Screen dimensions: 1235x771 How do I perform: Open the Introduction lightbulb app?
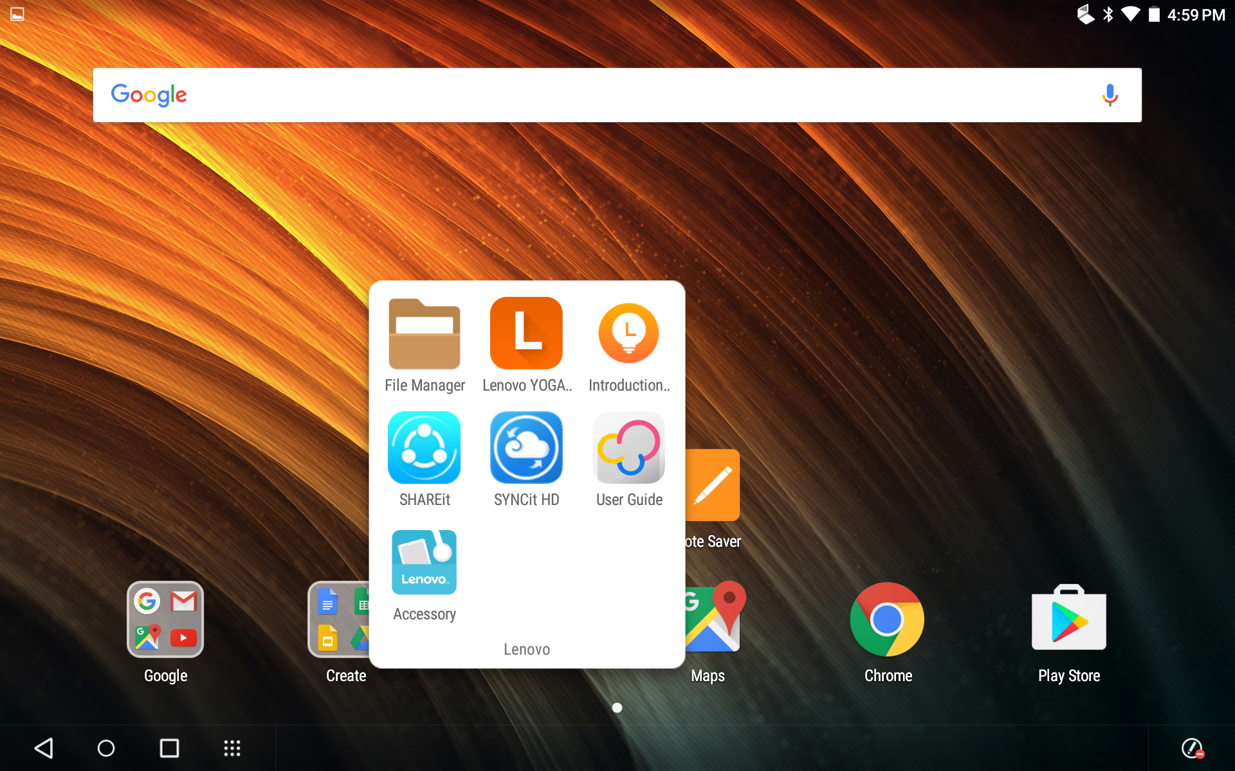(x=629, y=333)
